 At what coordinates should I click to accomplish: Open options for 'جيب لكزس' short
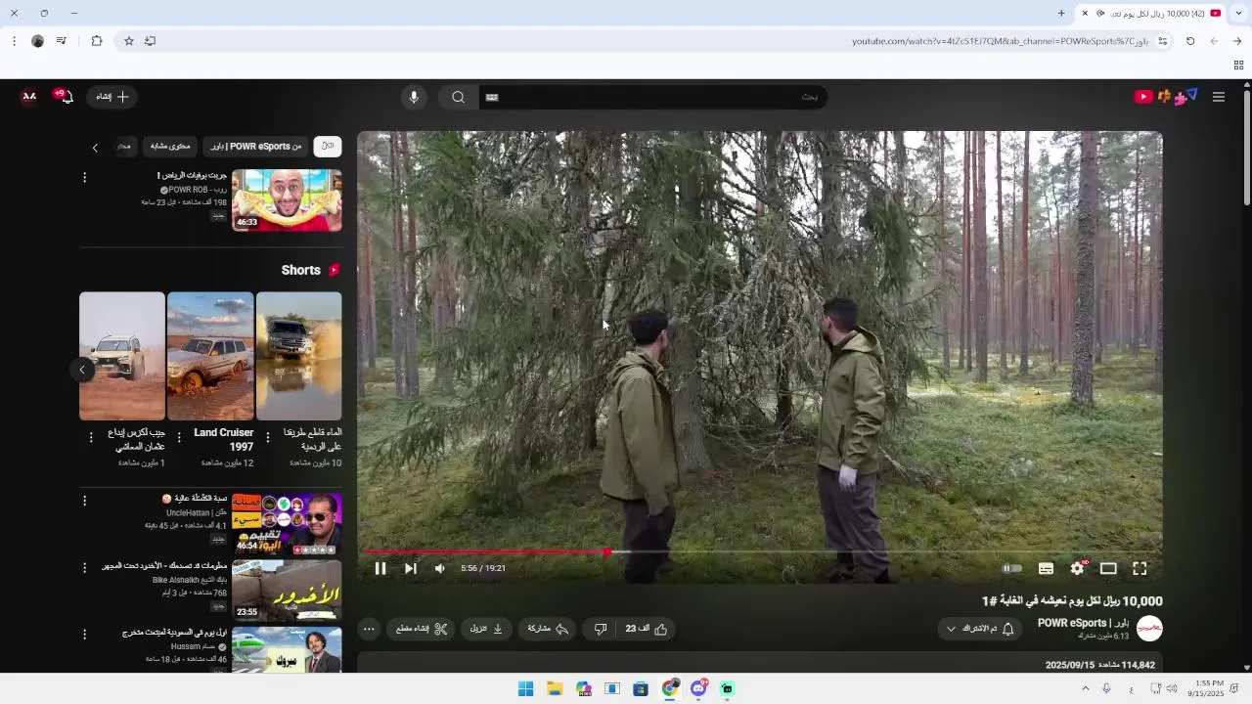click(x=91, y=438)
